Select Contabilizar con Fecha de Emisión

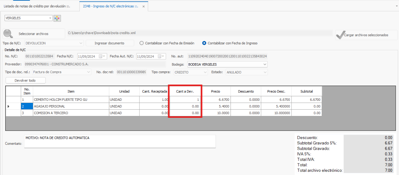point(142,43)
